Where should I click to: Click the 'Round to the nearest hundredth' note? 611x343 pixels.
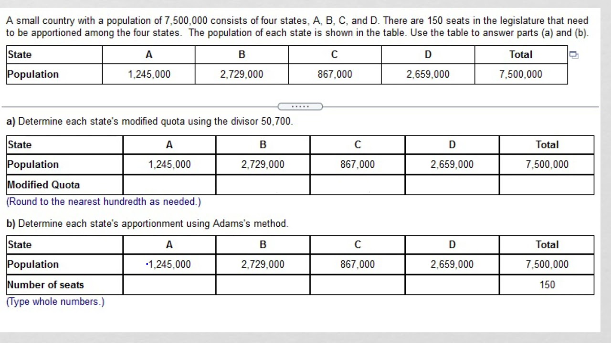pos(104,202)
